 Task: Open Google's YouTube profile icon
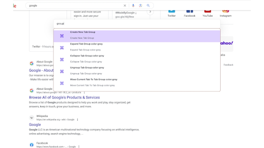point(208,11)
